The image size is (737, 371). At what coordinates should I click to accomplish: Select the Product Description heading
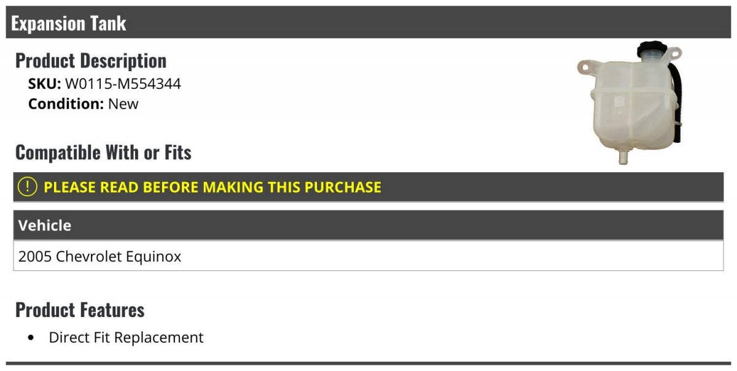[x=91, y=60]
